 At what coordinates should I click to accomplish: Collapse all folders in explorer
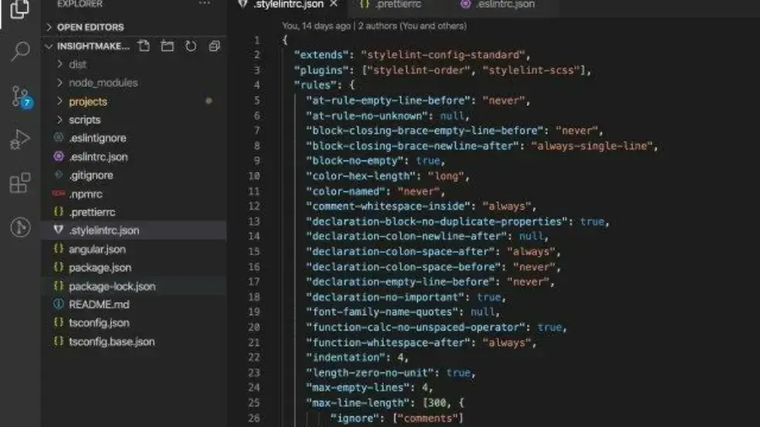pos(214,46)
